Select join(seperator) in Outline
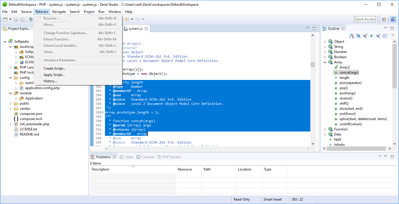 tap(351, 83)
